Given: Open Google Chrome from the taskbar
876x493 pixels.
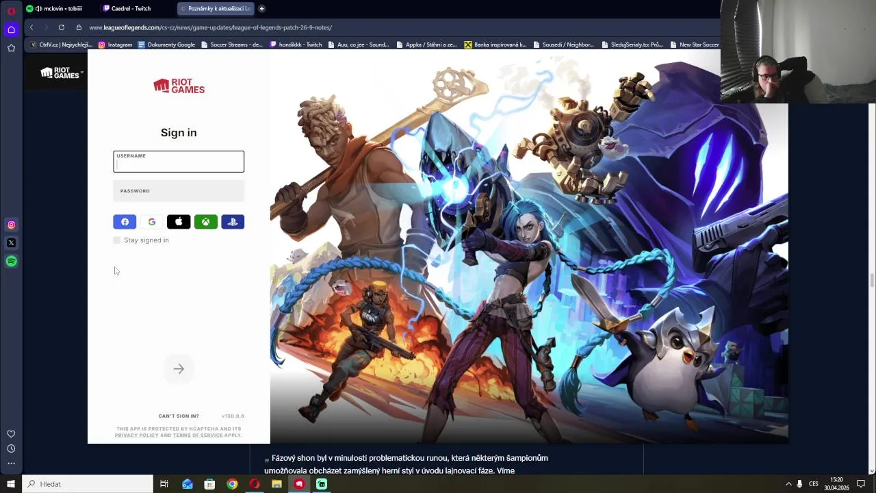Looking at the screenshot, I should (232, 484).
